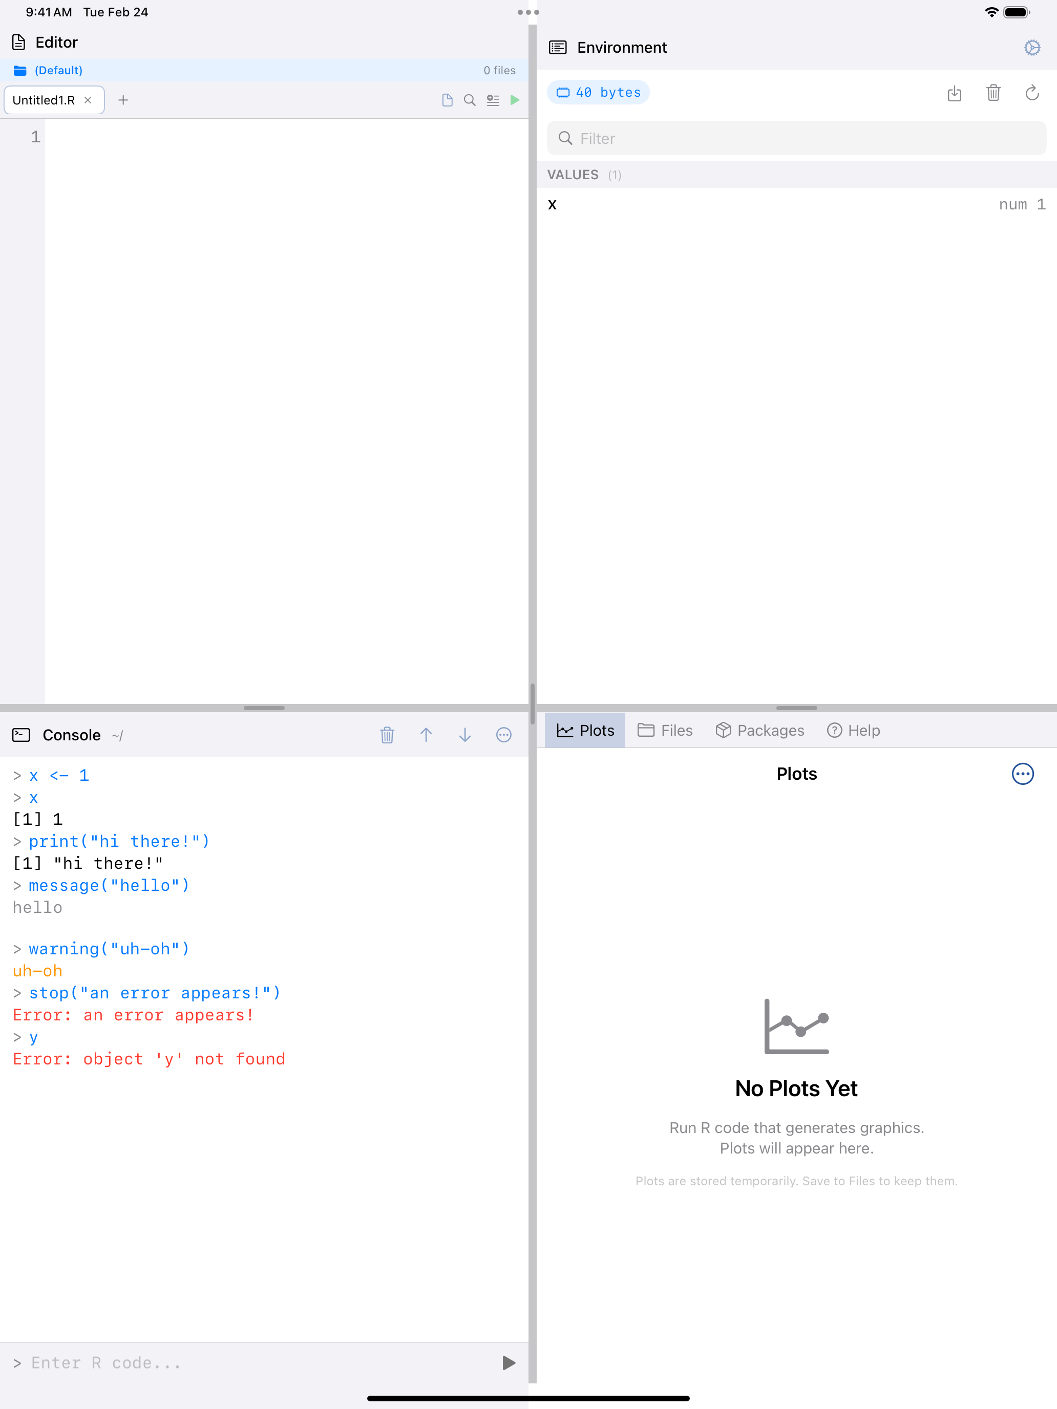Refresh the Environment with the reload icon
Viewport: 1057px width, 1409px height.
click(1032, 94)
